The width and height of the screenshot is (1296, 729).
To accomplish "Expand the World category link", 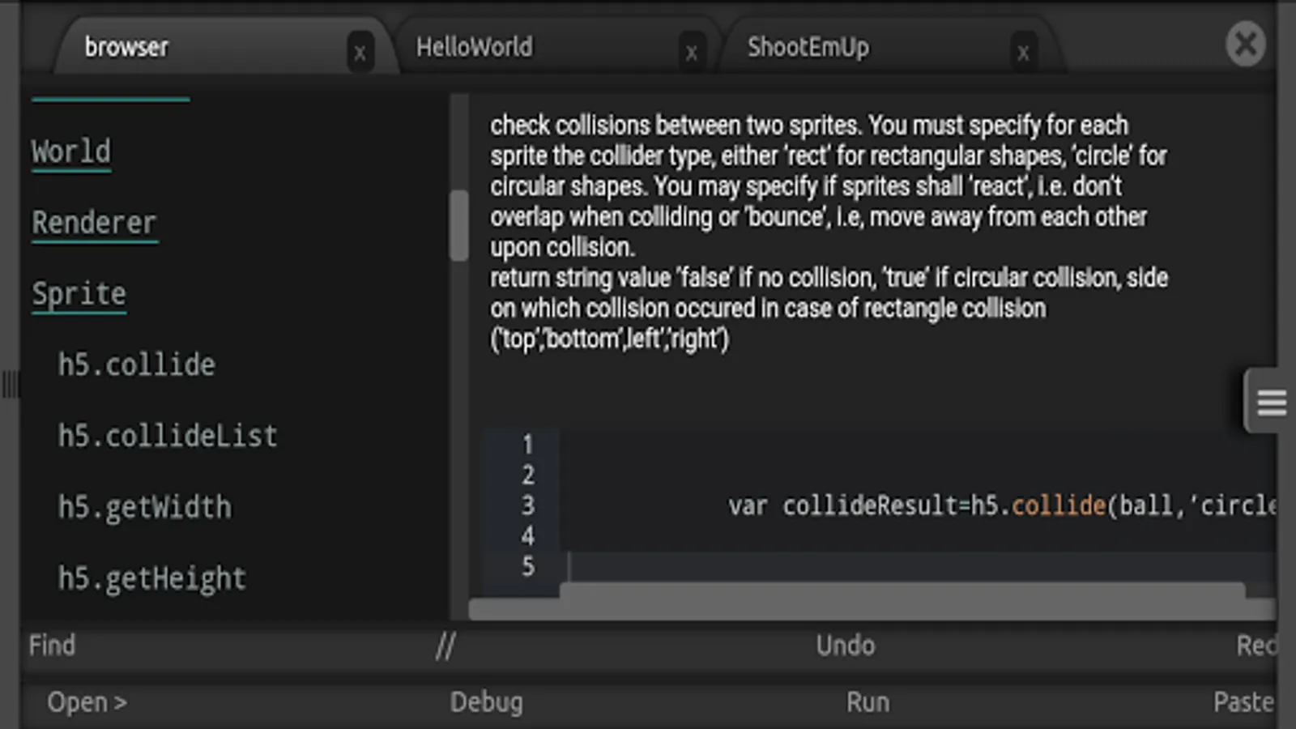I will (x=71, y=152).
